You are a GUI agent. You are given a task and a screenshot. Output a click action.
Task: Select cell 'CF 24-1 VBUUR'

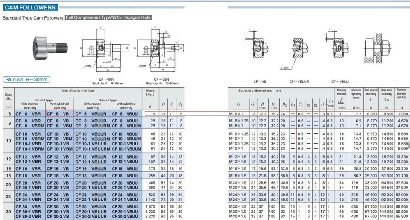coord(91,200)
